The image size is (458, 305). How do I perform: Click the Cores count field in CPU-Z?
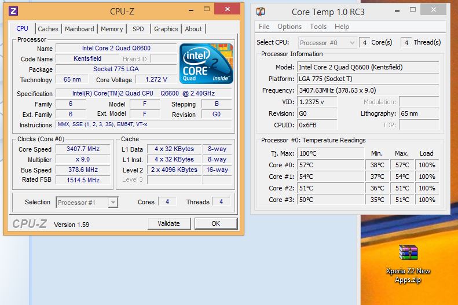pos(167,201)
